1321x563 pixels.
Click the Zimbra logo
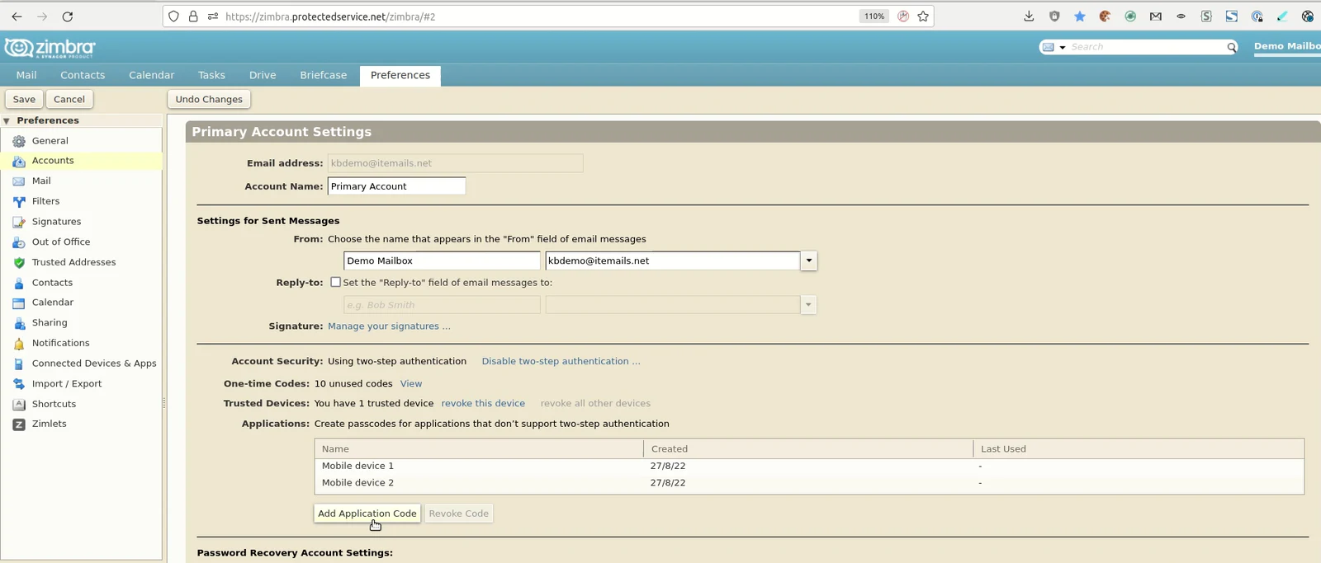point(50,48)
